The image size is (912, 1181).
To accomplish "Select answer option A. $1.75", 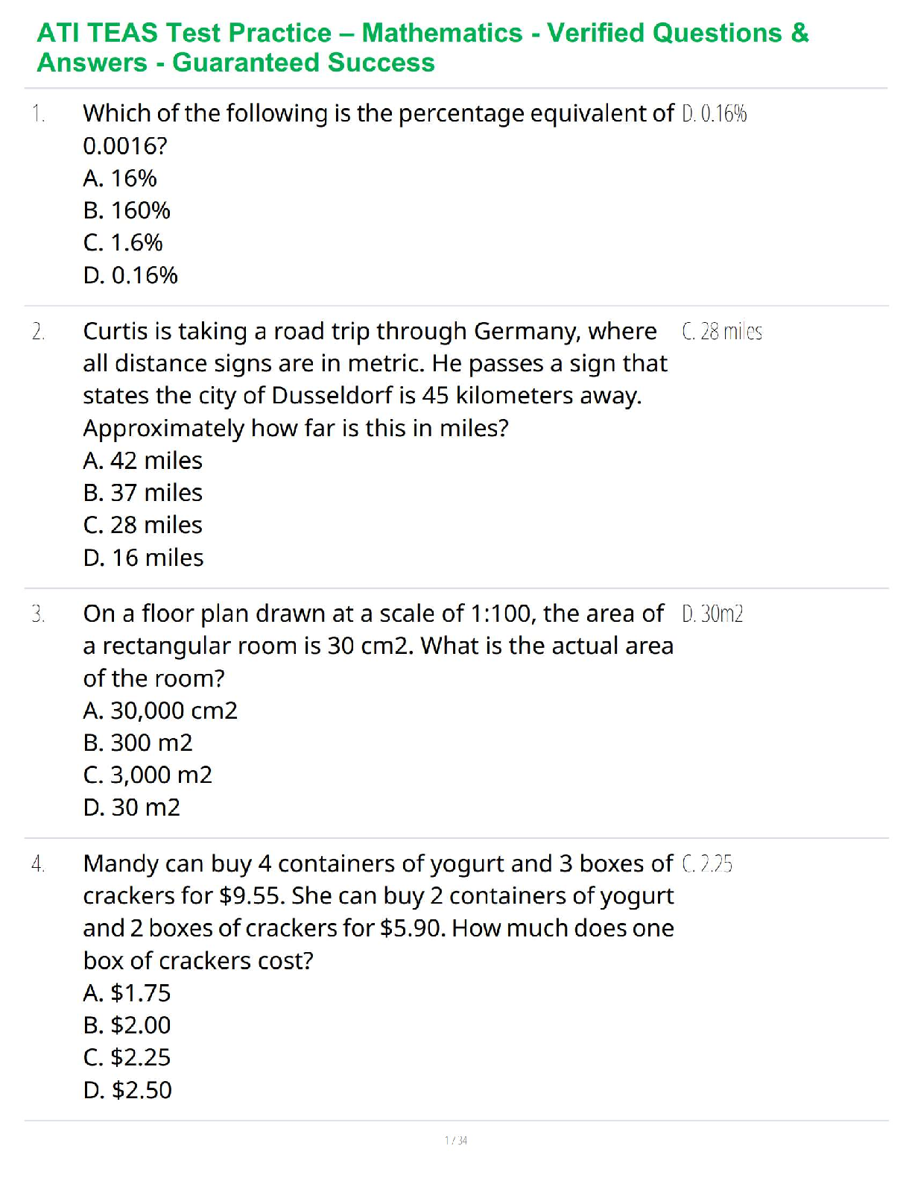I will click(127, 993).
